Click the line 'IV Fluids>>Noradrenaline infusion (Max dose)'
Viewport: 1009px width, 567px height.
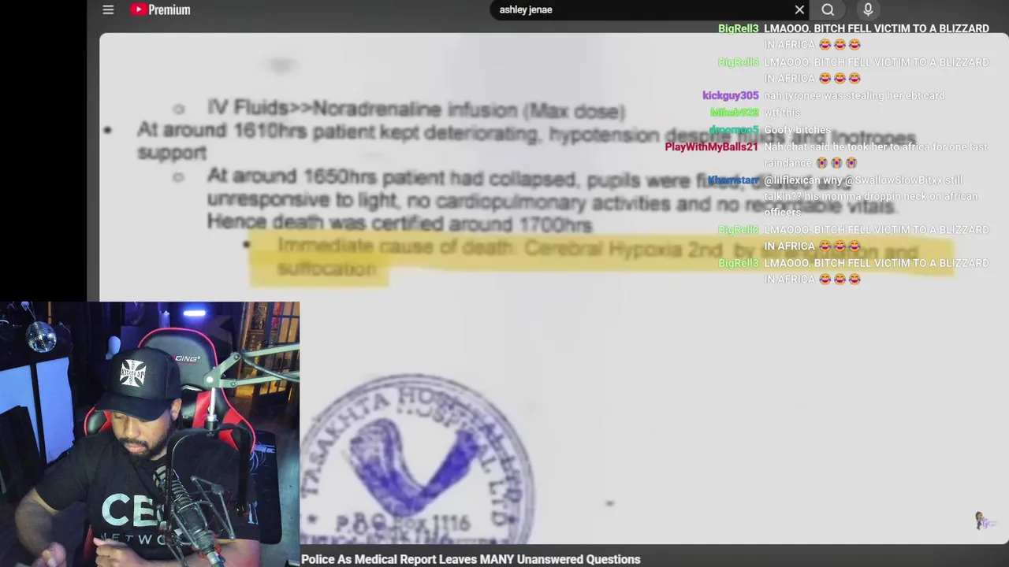(x=416, y=109)
